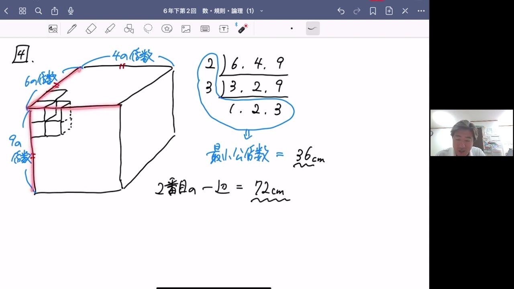Image resolution: width=514 pixels, height=289 pixels.
Task: Toggle the Zoom window tool
Action: click(x=53, y=28)
